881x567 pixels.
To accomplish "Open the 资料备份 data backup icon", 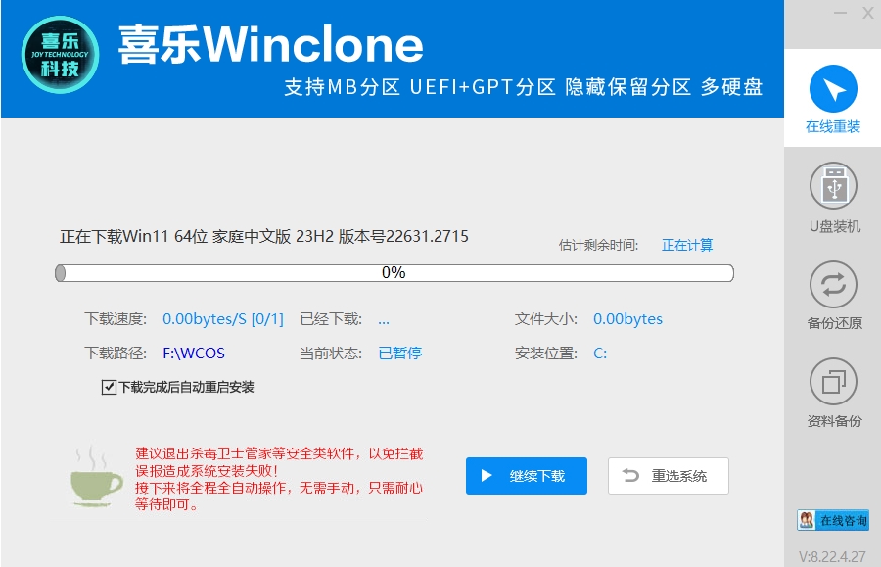I will tap(833, 382).
